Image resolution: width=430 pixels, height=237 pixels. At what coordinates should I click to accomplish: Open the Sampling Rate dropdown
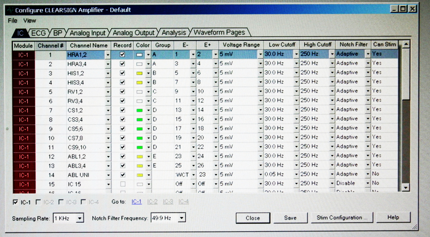80,217
